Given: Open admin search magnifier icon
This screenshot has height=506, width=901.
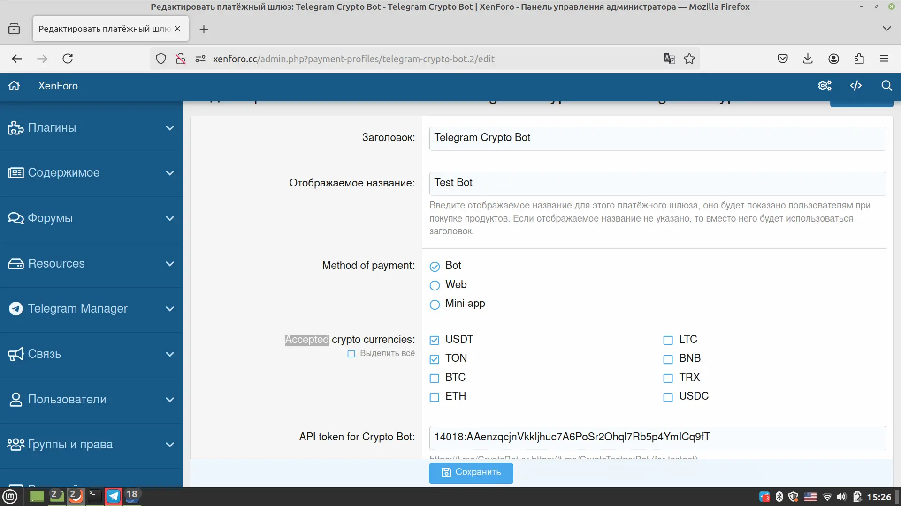Looking at the screenshot, I should point(886,86).
